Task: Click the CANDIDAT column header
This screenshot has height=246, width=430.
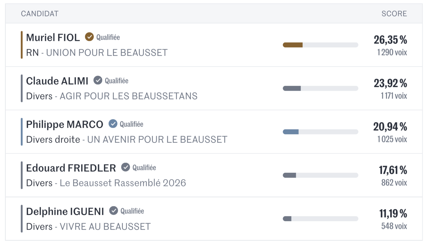Action: pyautogui.click(x=40, y=14)
